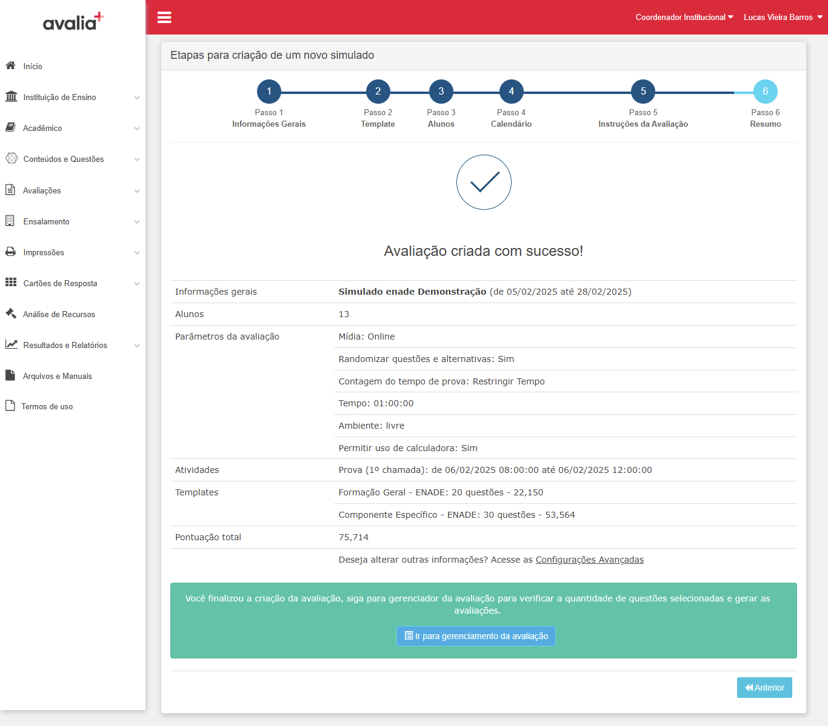Click the Impressões printer icon
Image resolution: width=828 pixels, height=727 pixels.
[10, 252]
